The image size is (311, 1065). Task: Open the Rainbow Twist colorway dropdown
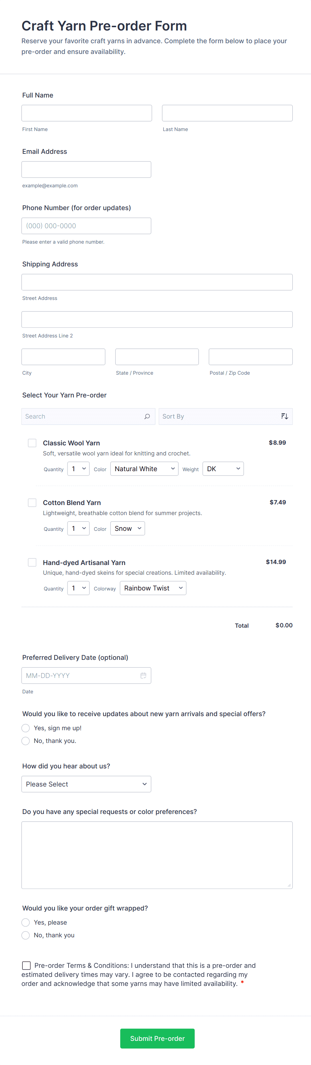152,588
